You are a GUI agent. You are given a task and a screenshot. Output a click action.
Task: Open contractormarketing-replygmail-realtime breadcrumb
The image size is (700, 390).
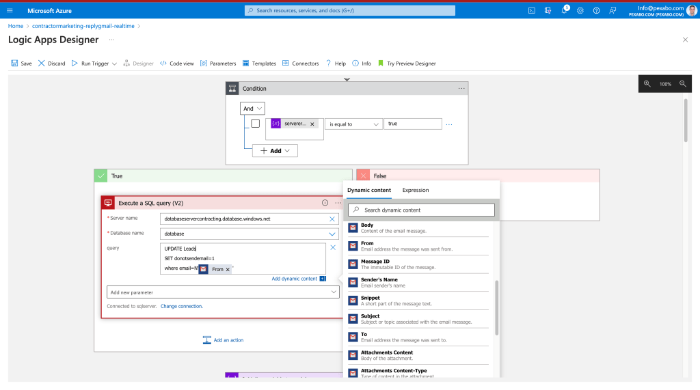pyautogui.click(x=83, y=26)
